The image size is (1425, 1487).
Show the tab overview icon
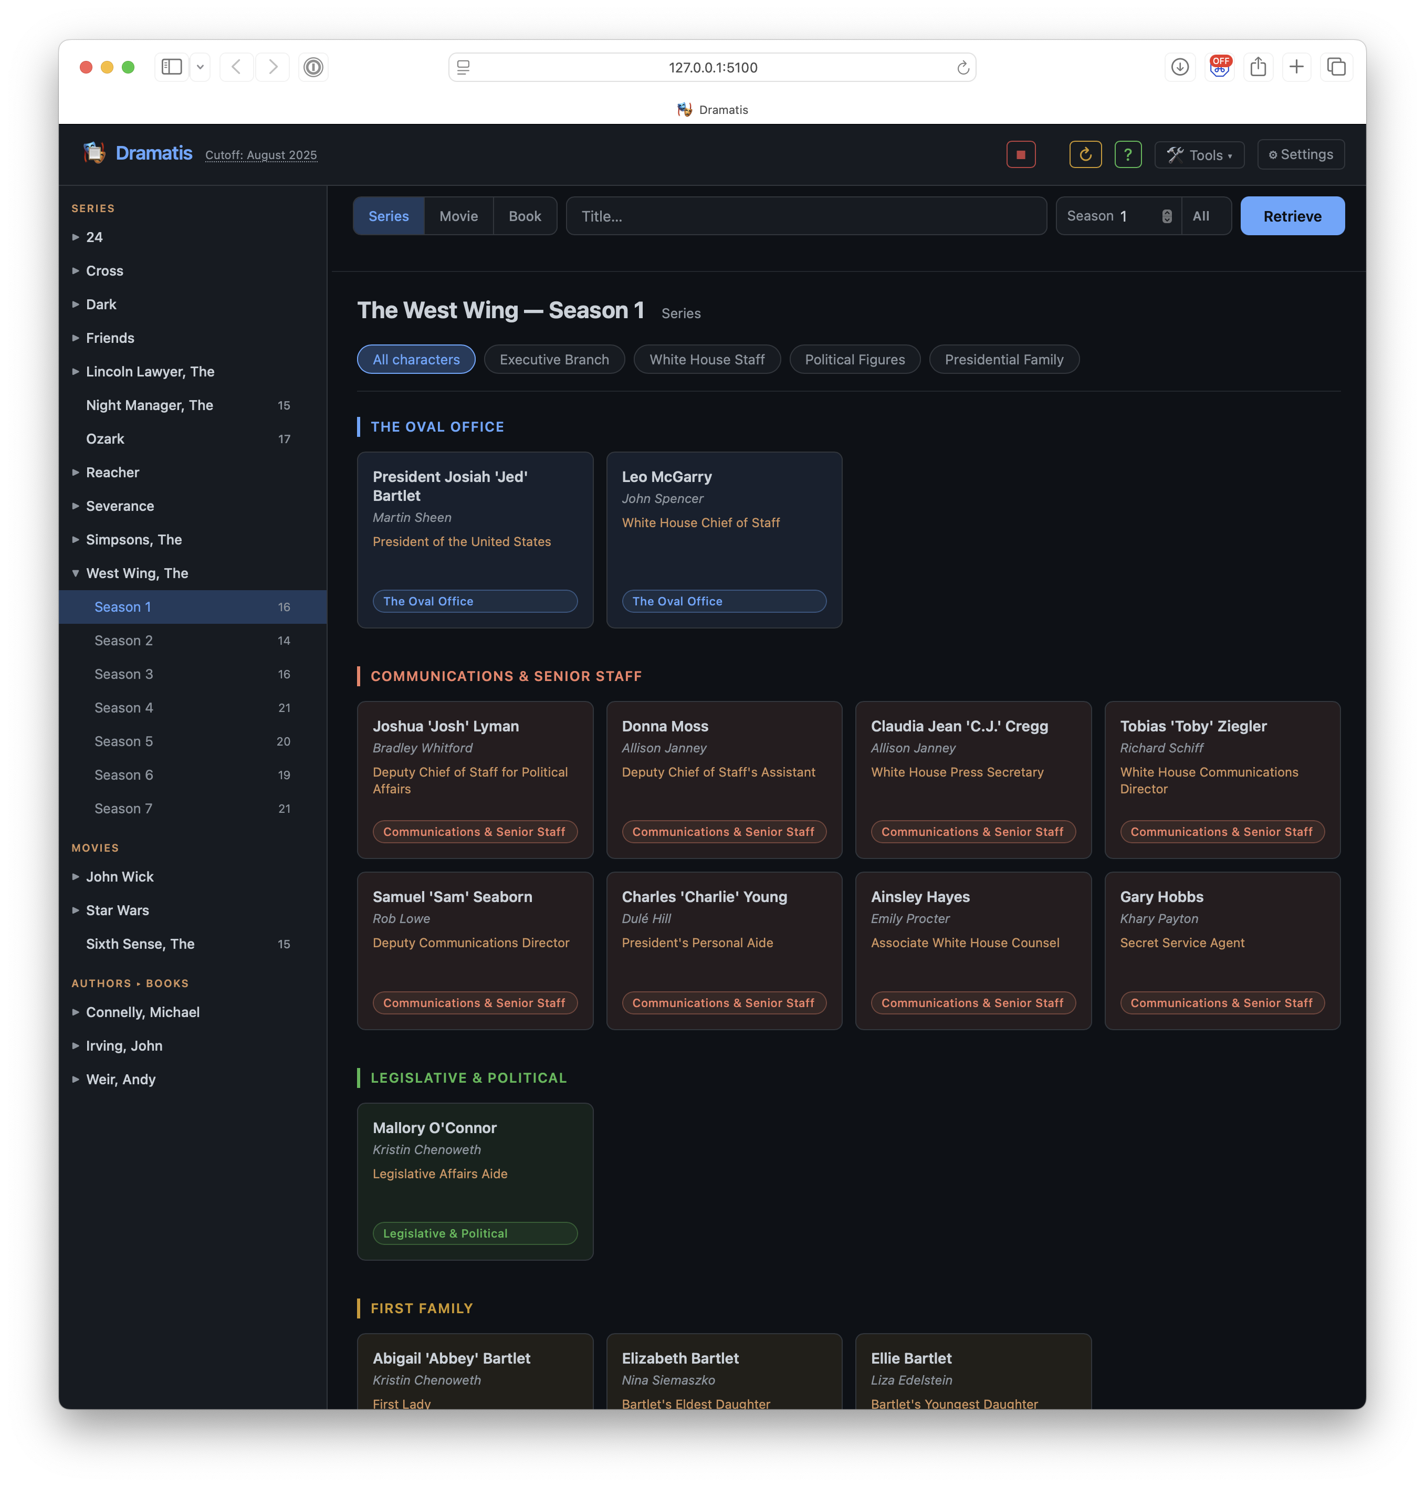(1335, 67)
